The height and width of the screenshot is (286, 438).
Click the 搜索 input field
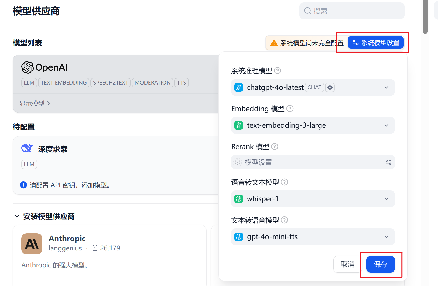click(352, 11)
